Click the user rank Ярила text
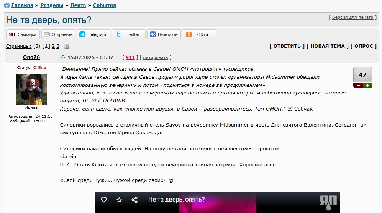This screenshot has height=213, width=382. click(x=31, y=107)
